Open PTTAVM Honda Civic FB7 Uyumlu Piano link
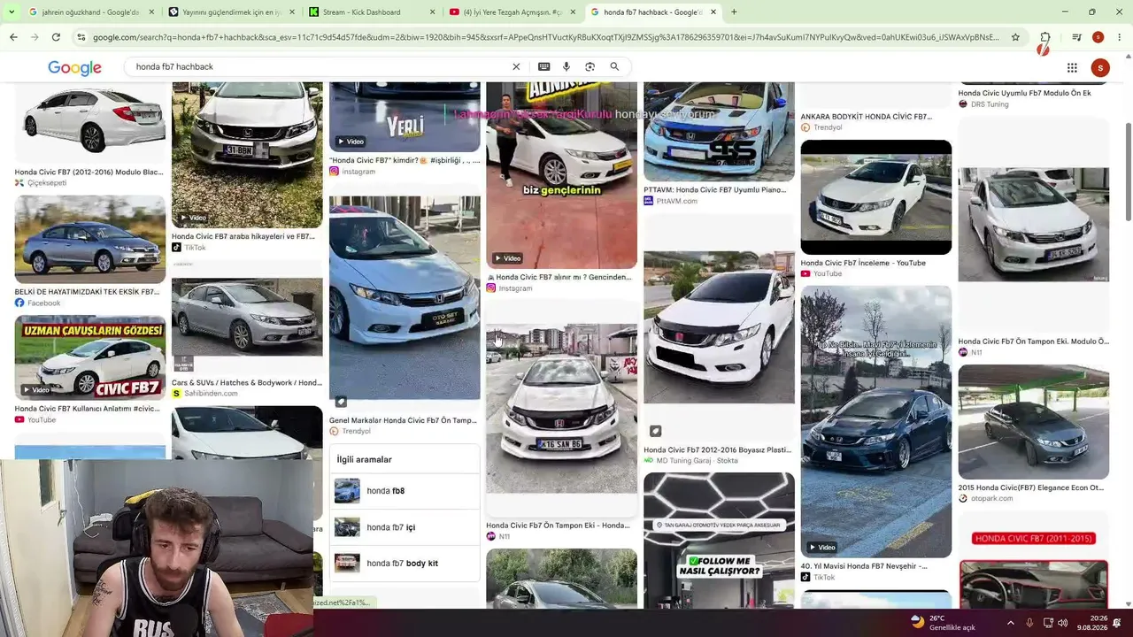Viewport: 1133px width, 637px height. point(714,189)
